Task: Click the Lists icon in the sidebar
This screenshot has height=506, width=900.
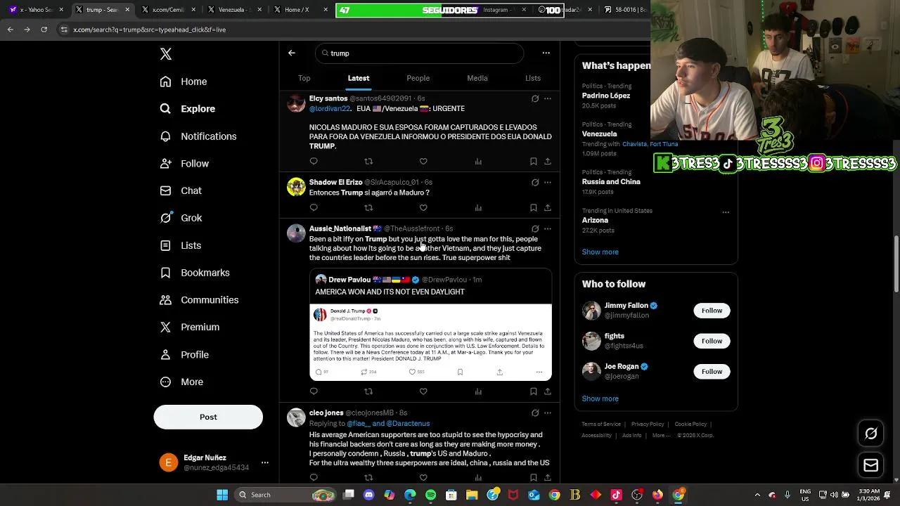Action: click(165, 245)
